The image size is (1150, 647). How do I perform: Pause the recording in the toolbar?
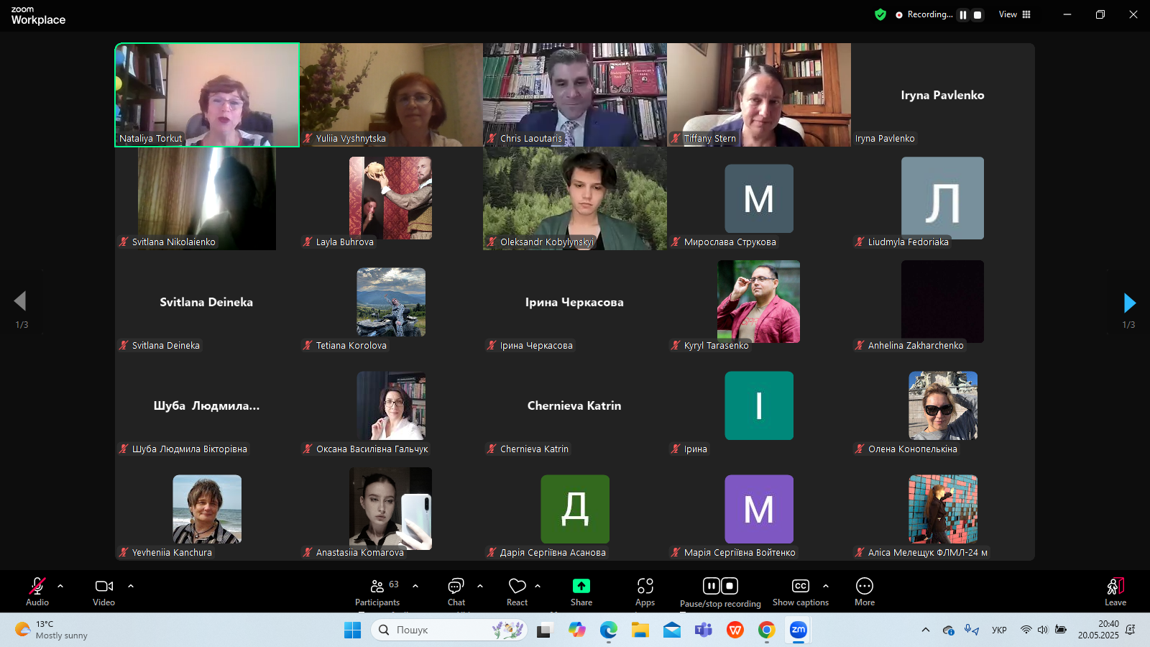[711, 586]
